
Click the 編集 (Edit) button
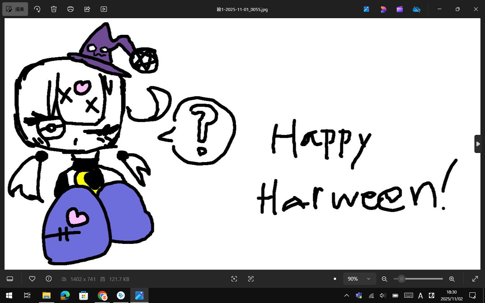click(15, 9)
